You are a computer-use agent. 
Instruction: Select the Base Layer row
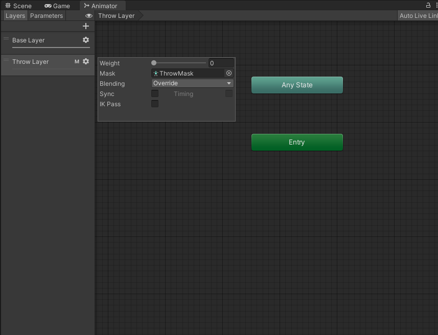click(x=48, y=43)
